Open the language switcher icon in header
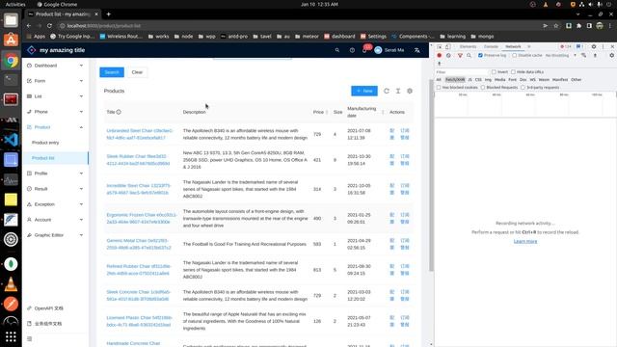 tap(416, 50)
